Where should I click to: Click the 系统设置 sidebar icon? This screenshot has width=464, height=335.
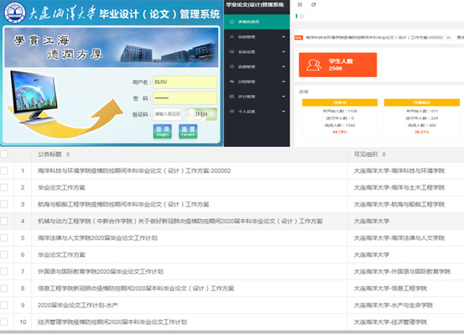point(232,51)
